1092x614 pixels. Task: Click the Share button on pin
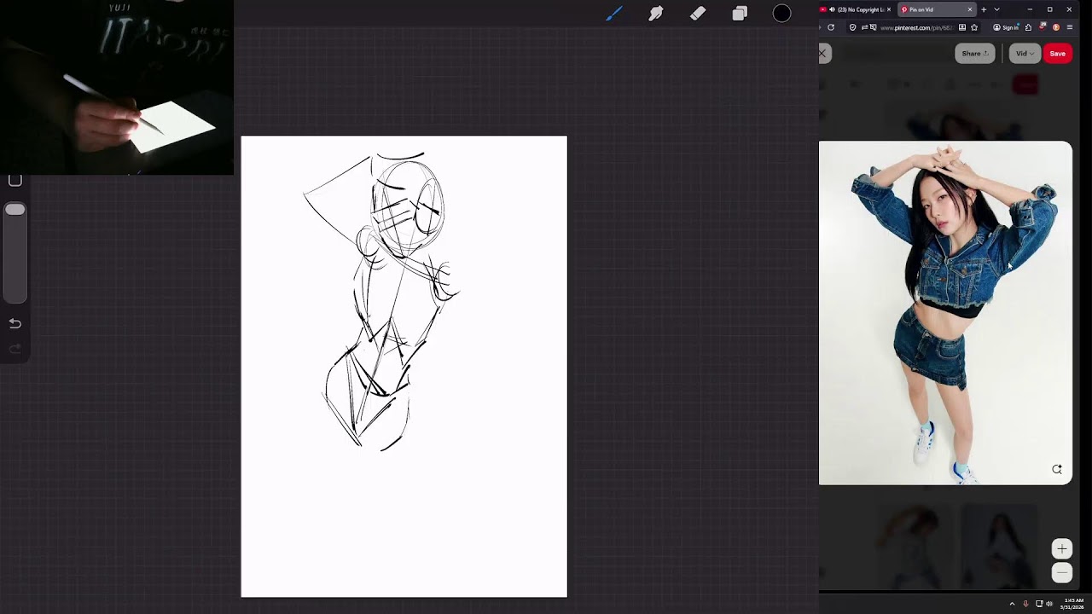(x=975, y=54)
